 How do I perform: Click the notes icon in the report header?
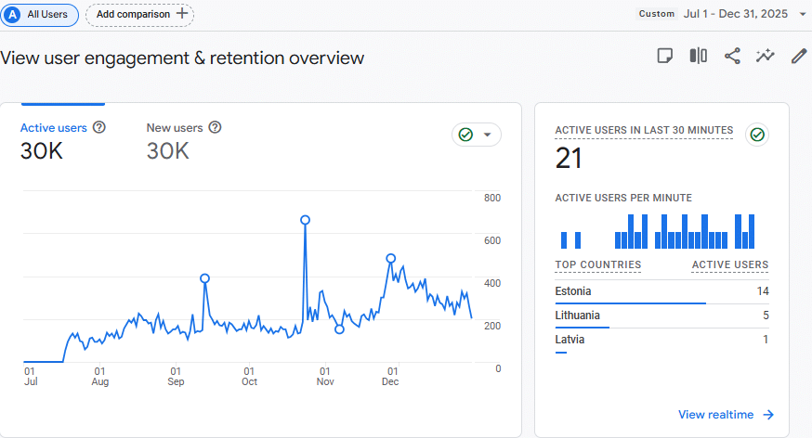[665, 56]
